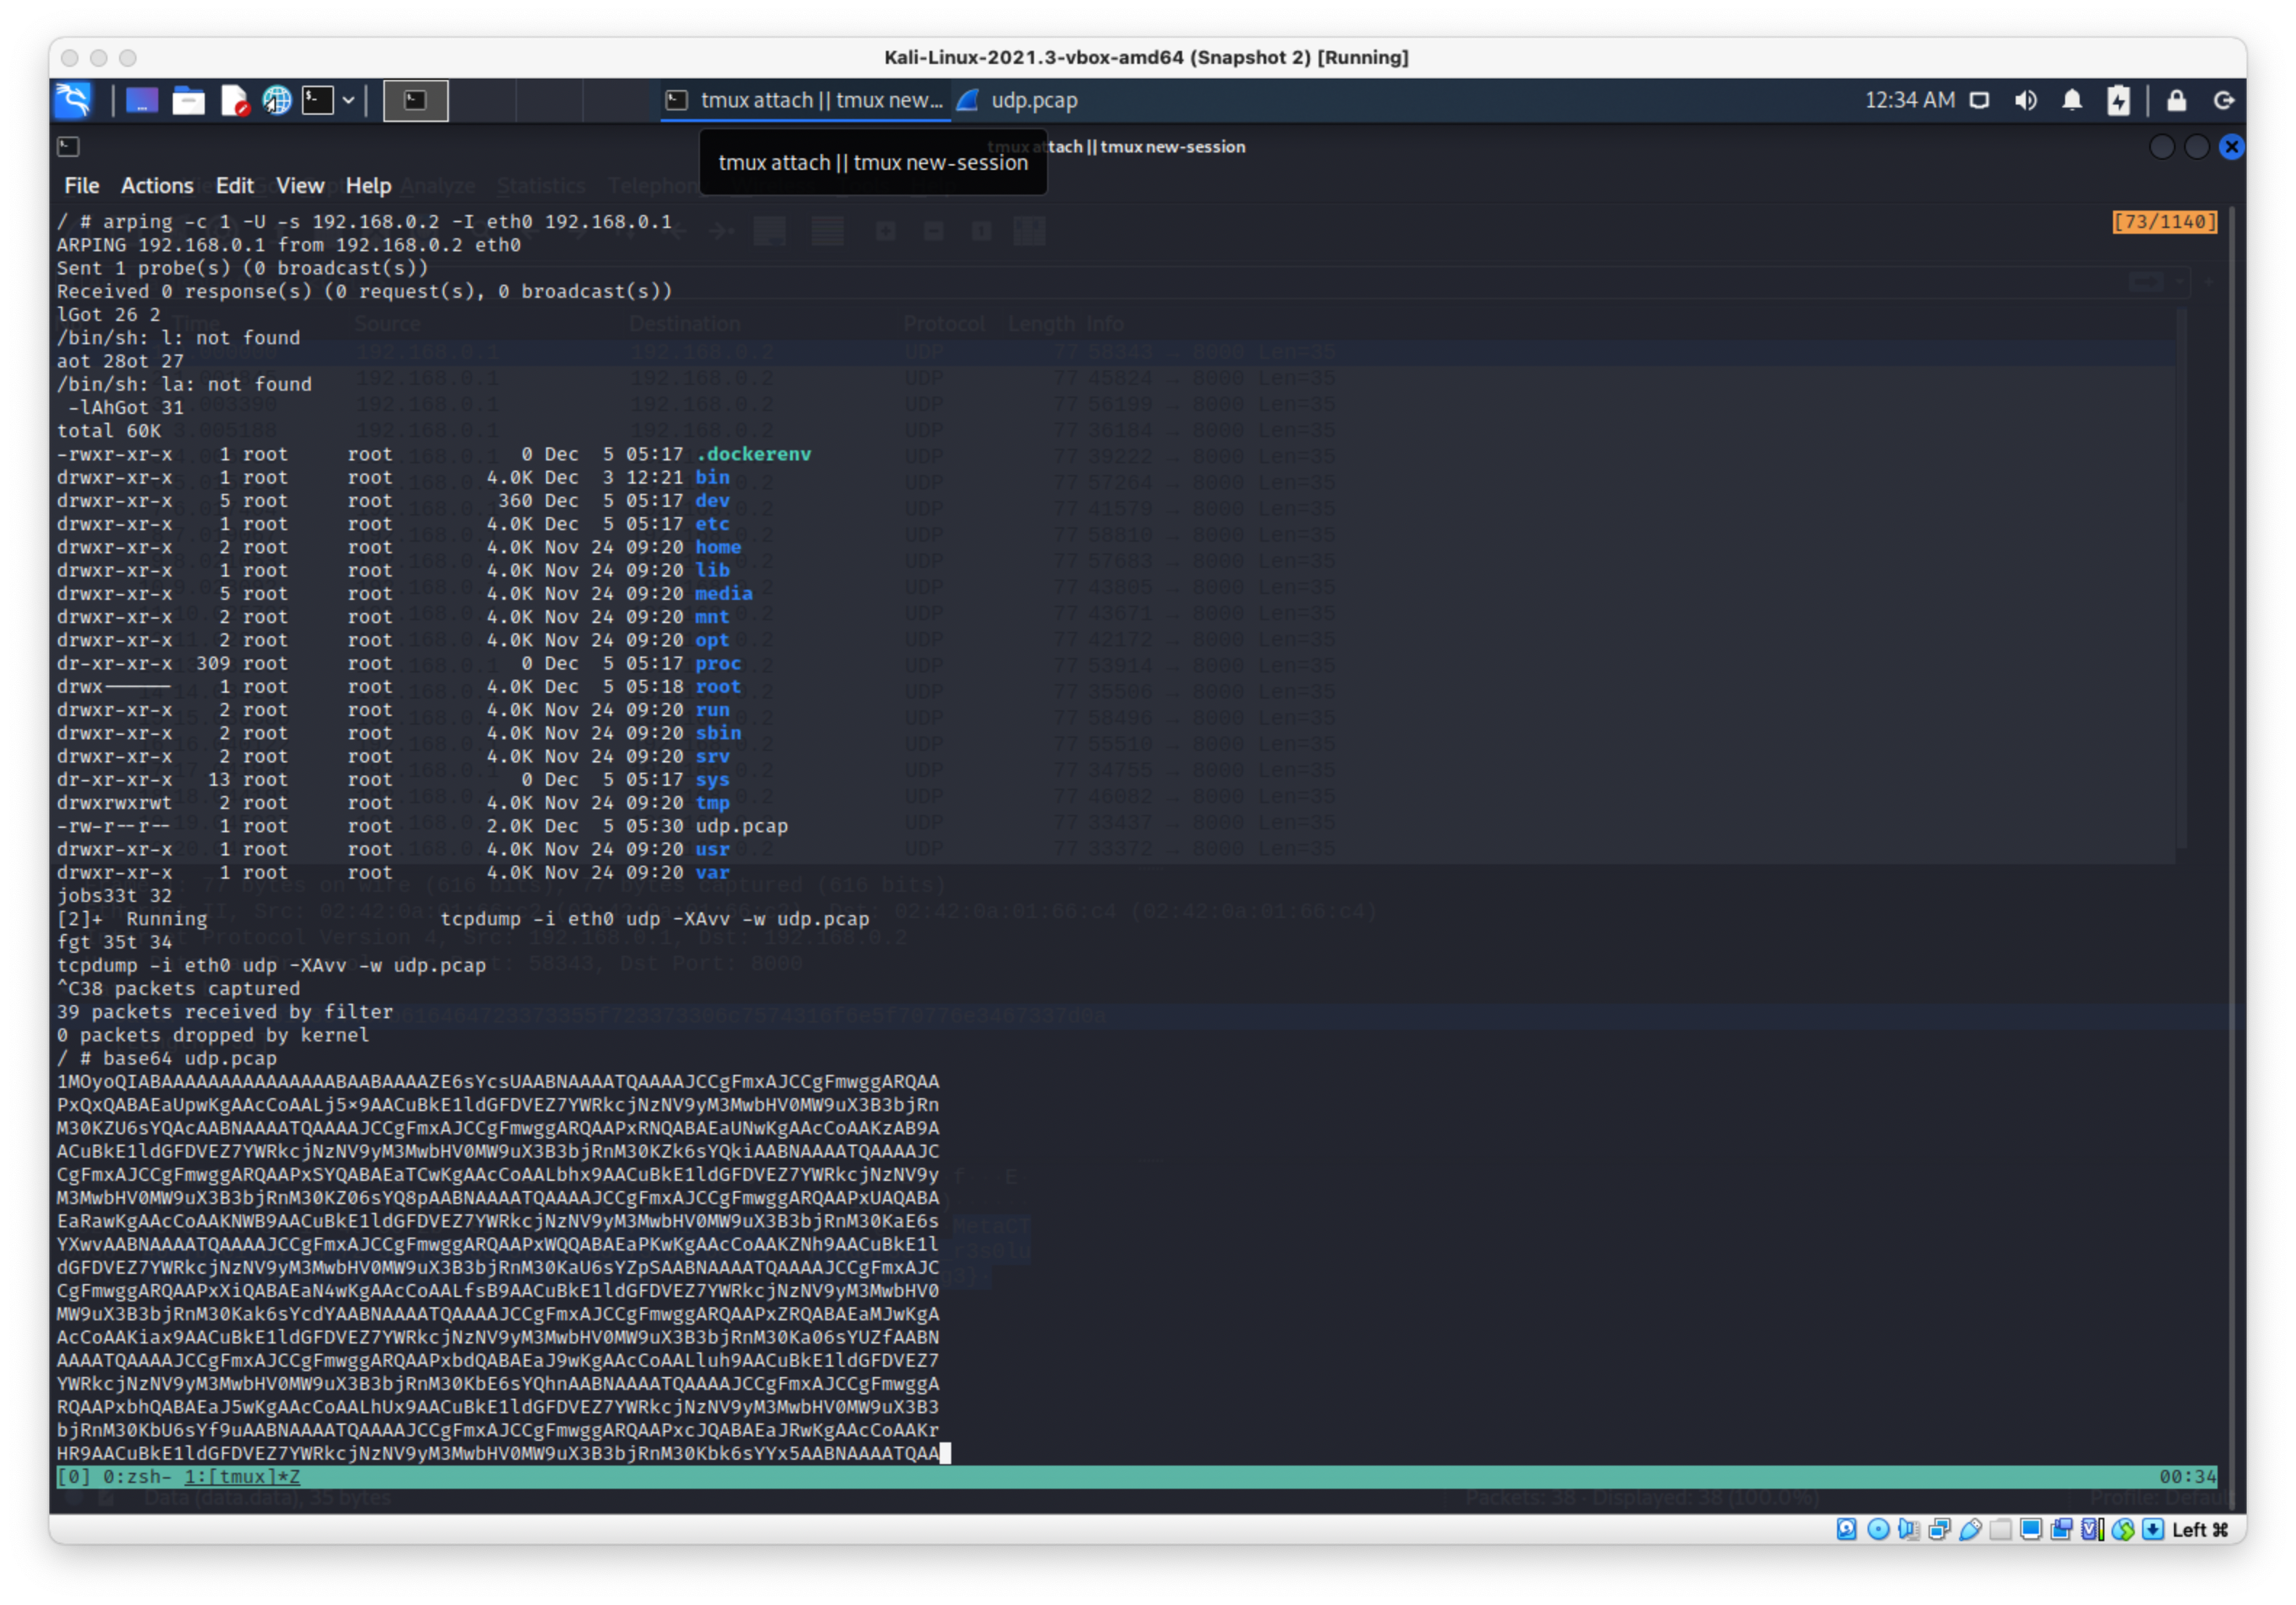The width and height of the screenshot is (2296, 1605).
Task: Click the '^C38 packets captured' line
Action: point(178,988)
